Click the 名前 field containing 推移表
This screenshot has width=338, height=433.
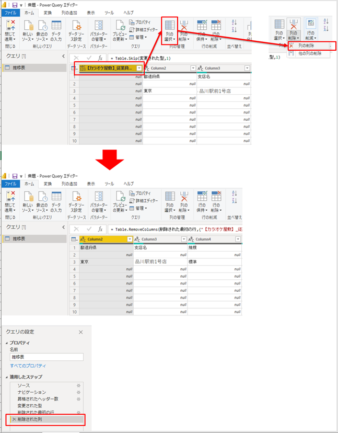(x=46, y=357)
